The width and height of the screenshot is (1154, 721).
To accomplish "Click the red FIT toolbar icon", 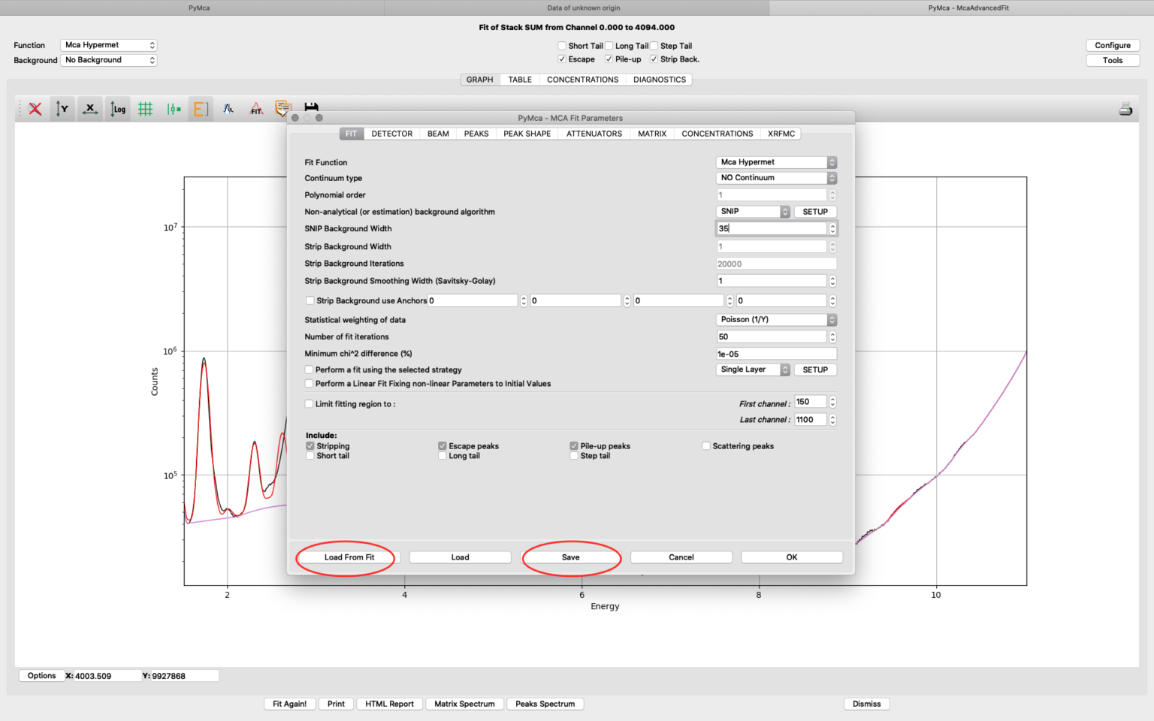I will tap(256, 109).
